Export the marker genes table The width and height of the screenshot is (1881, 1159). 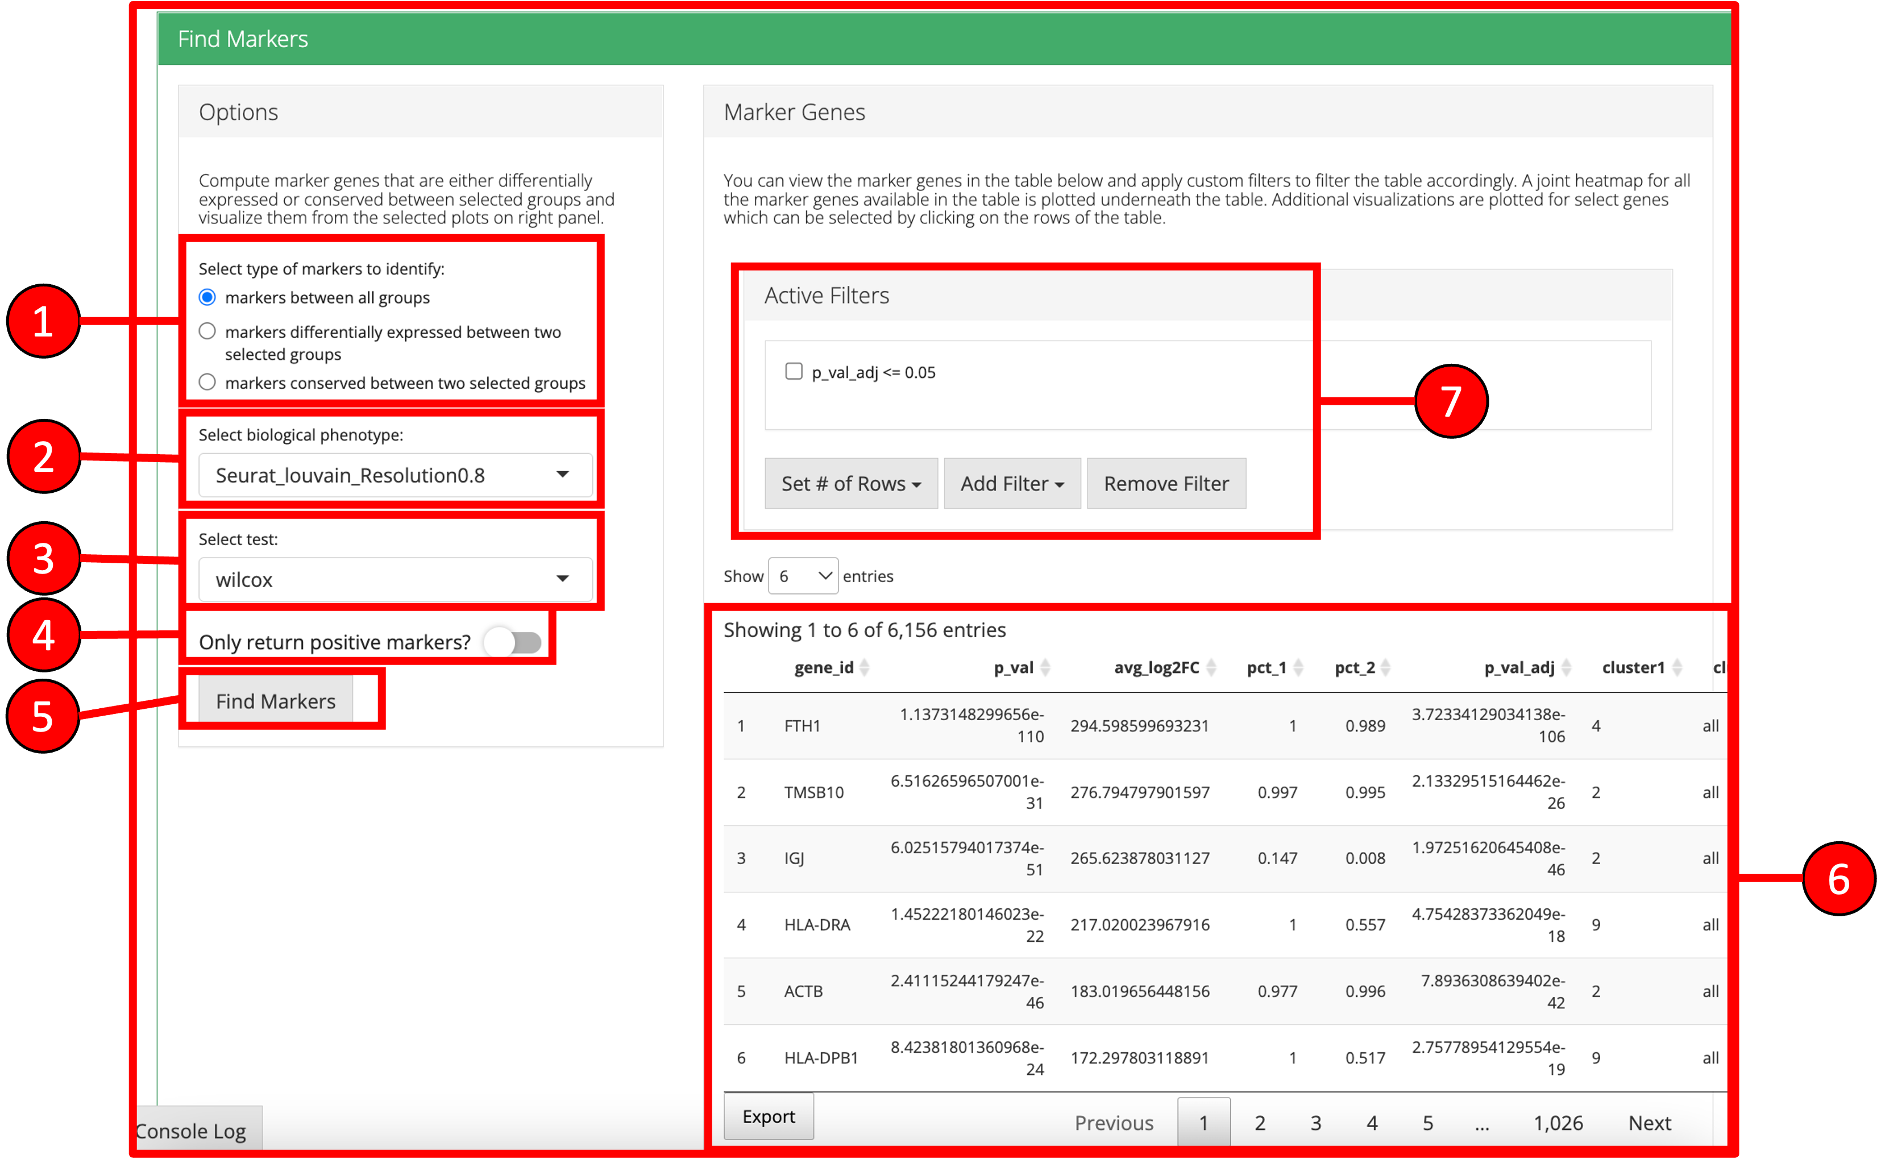769,1117
